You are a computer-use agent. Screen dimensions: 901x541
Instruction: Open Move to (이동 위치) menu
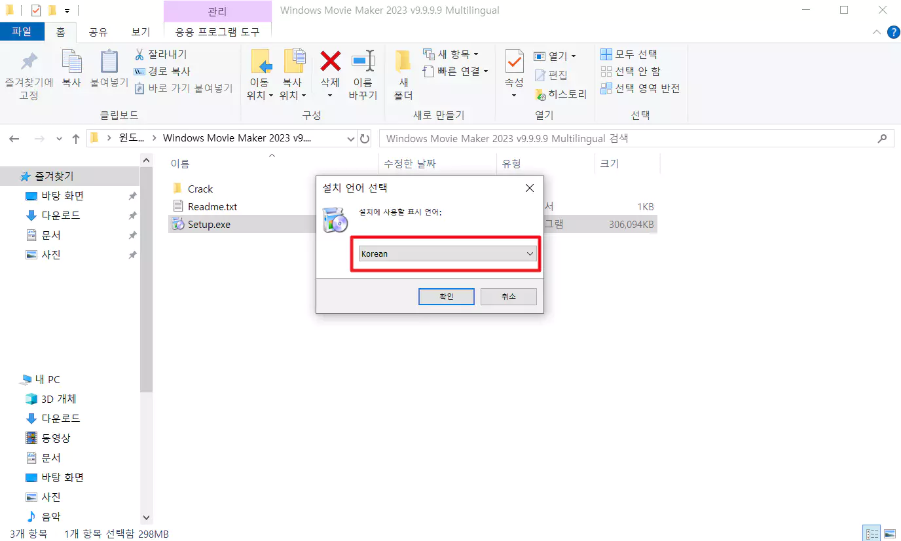[260, 75]
